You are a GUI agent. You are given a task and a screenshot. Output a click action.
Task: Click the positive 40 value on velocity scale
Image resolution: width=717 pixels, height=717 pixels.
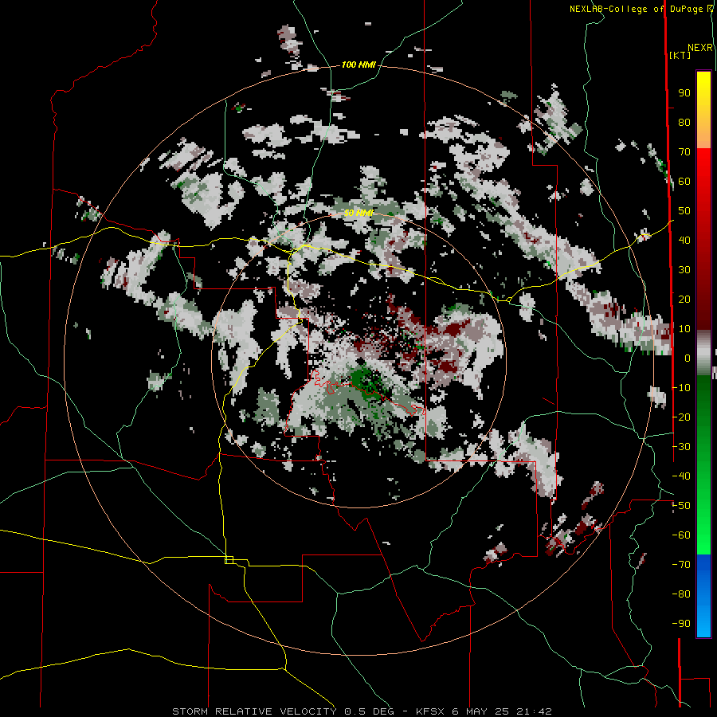684,240
